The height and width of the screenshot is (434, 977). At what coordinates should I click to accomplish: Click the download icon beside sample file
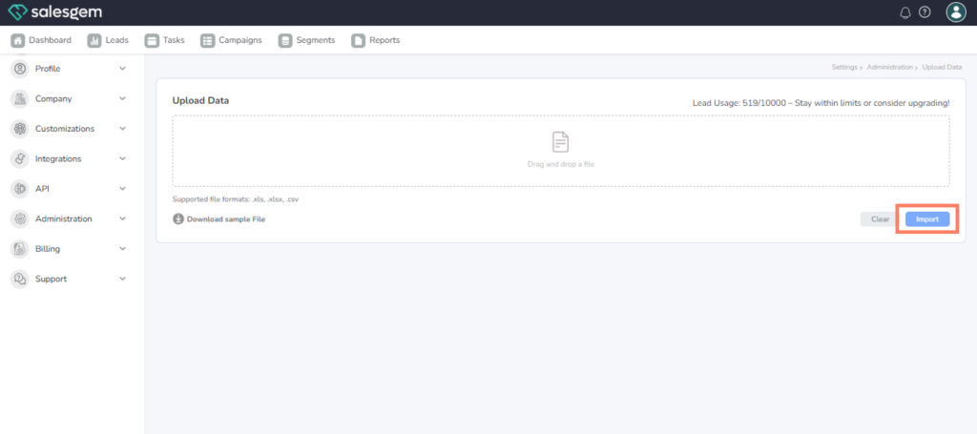click(x=178, y=219)
